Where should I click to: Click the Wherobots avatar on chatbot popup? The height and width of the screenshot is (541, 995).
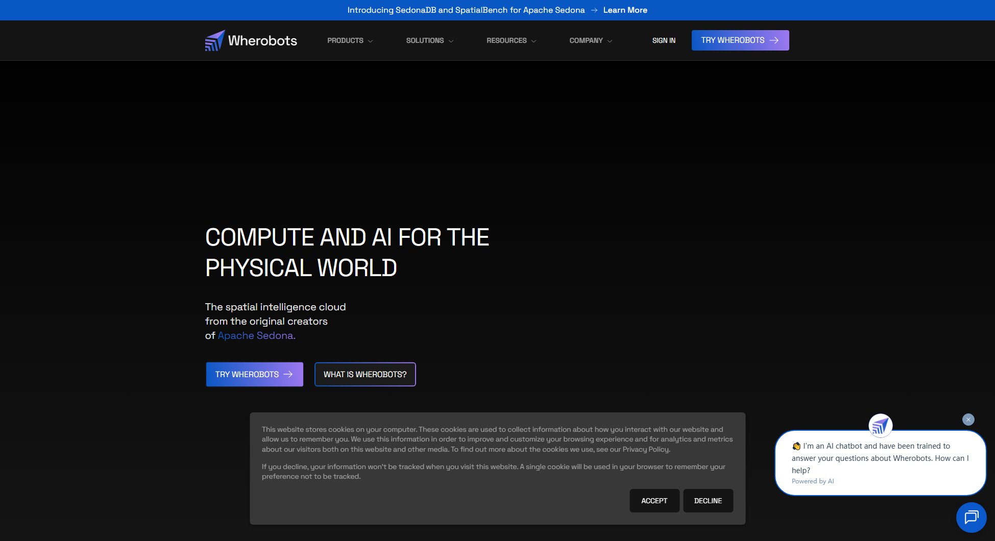point(880,426)
